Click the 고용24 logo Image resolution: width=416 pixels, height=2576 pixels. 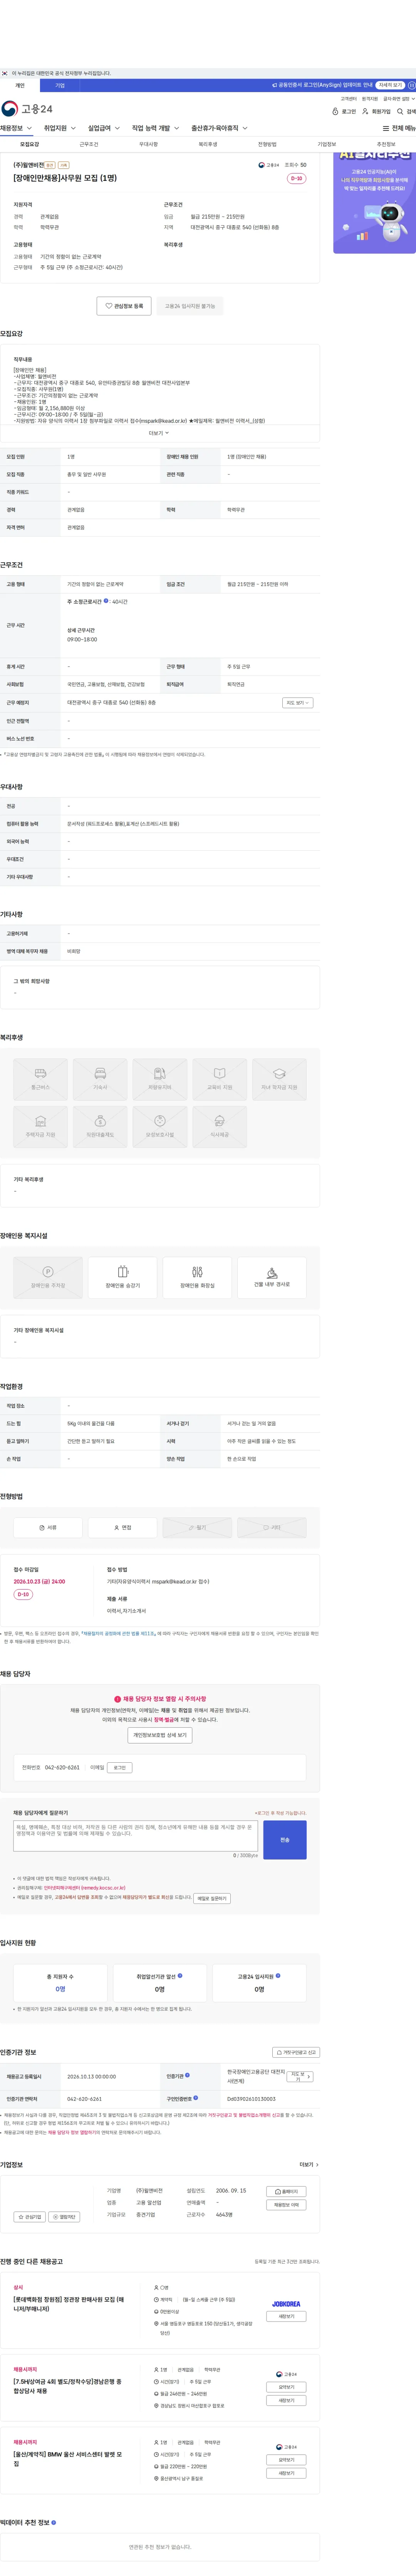pos(27,109)
